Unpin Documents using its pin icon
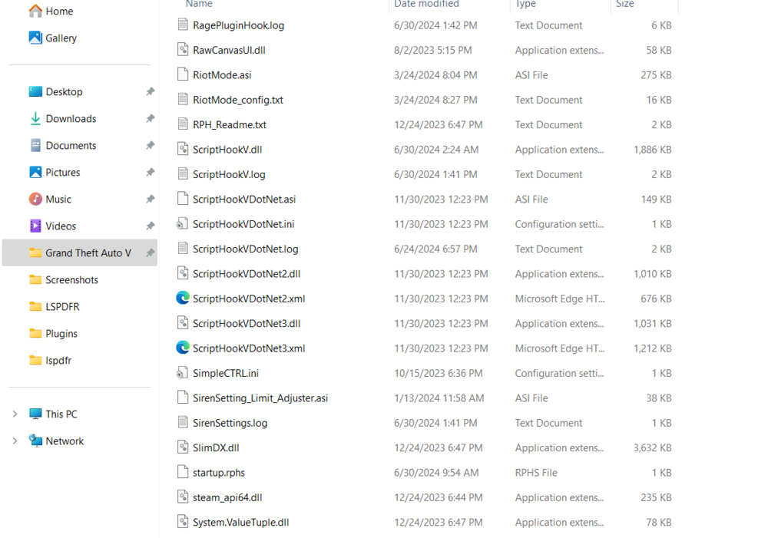The height and width of the screenshot is (538, 768). 151,145
